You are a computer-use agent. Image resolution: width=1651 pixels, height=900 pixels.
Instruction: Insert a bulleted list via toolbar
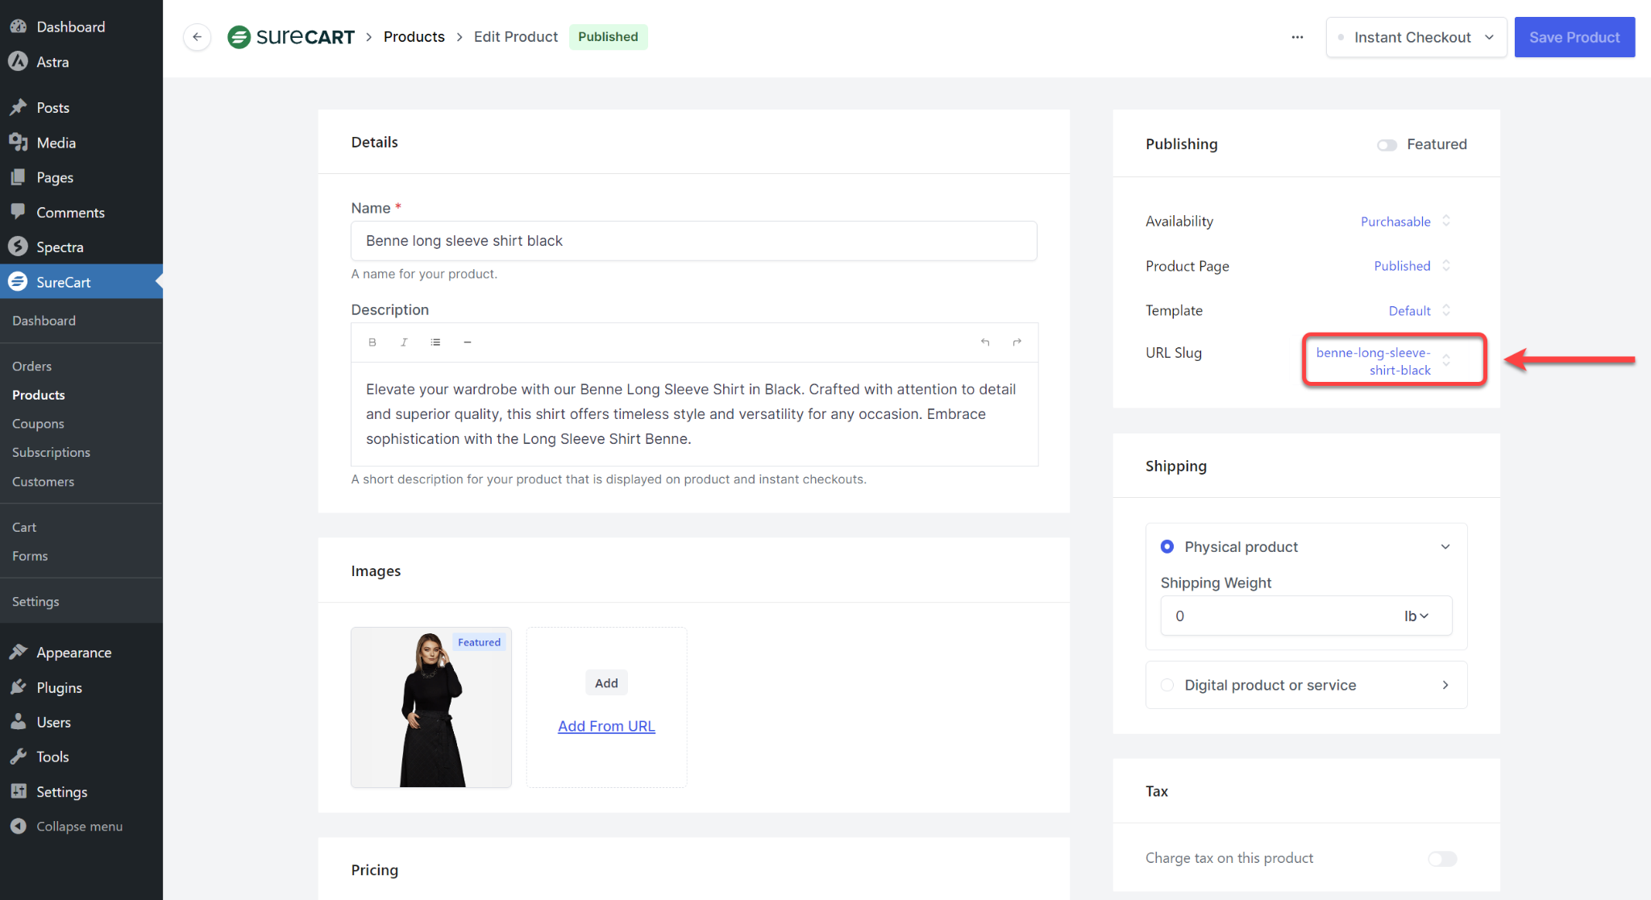(x=435, y=342)
